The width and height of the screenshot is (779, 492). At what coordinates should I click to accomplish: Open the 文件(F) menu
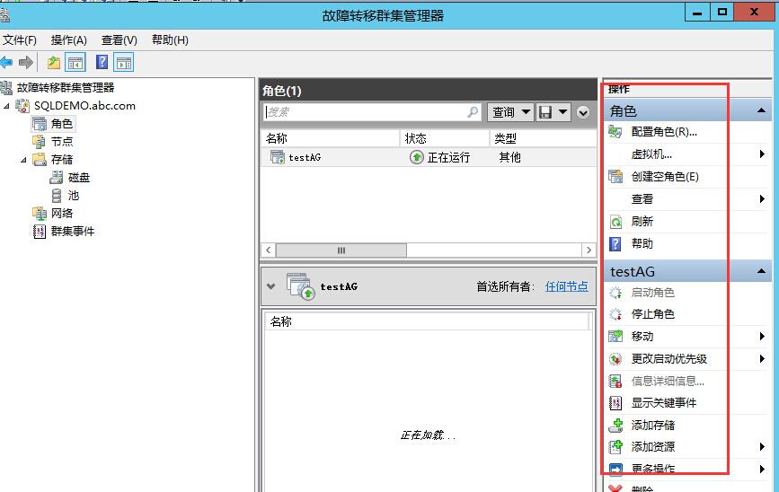point(20,40)
